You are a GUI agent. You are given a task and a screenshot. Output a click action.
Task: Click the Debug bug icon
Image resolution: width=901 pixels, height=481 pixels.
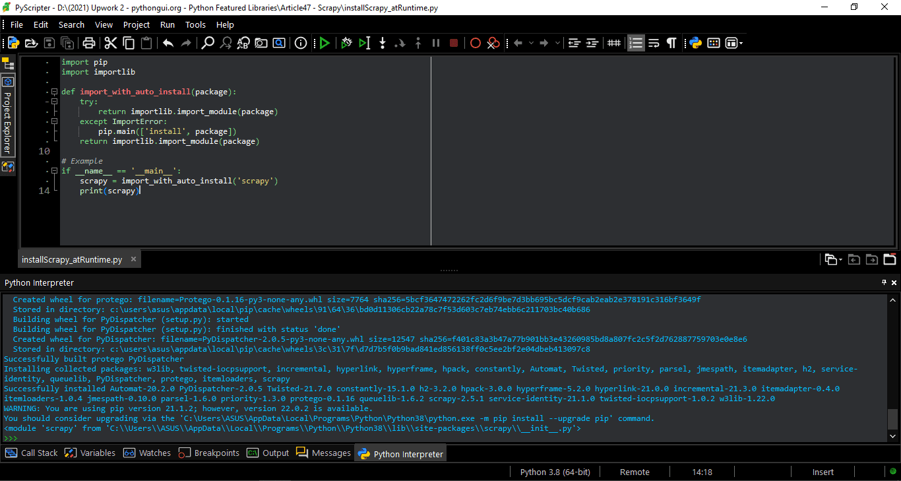click(346, 43)
